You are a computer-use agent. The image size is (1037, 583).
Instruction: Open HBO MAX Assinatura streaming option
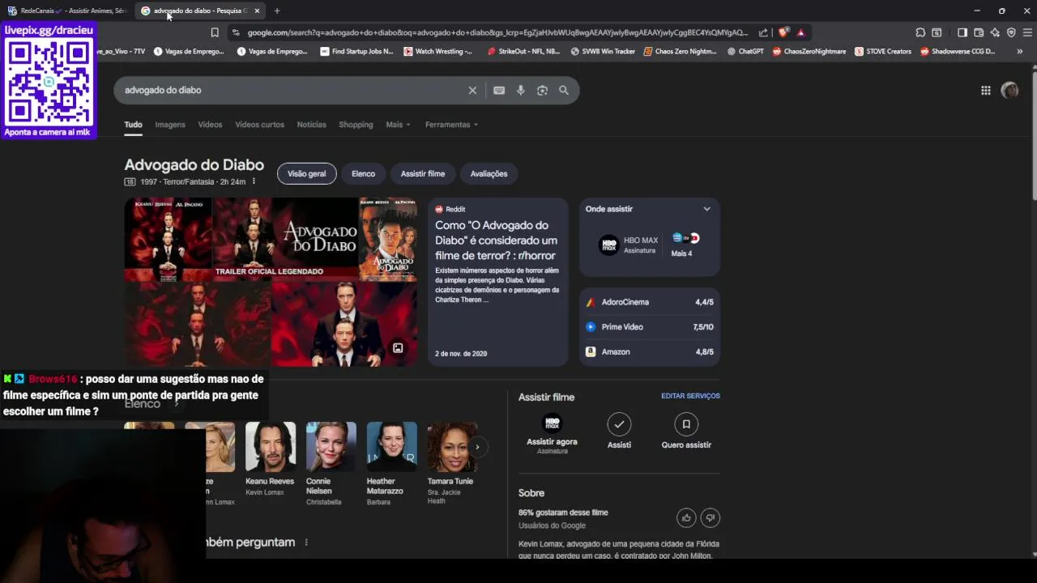[x=629, y=245]
